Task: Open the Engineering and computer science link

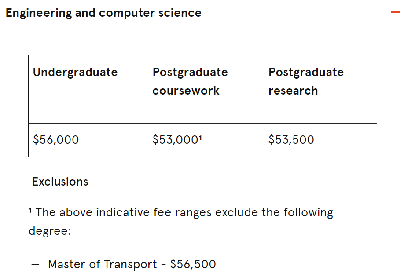Action: 103,13
